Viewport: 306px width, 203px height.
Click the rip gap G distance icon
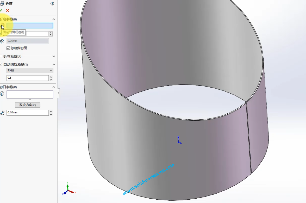2,113
